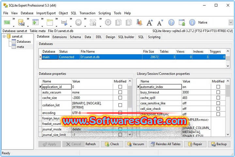Switch to the DDL tab

point(99,37)
